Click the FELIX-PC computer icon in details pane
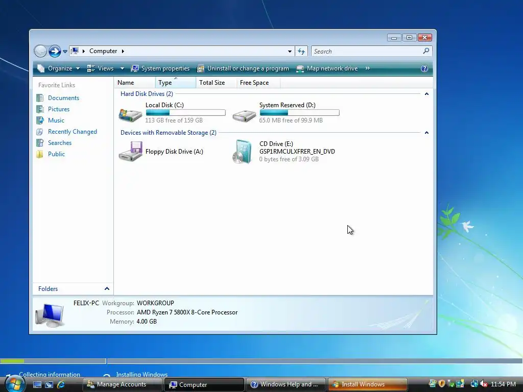 (x=50, y=315)
